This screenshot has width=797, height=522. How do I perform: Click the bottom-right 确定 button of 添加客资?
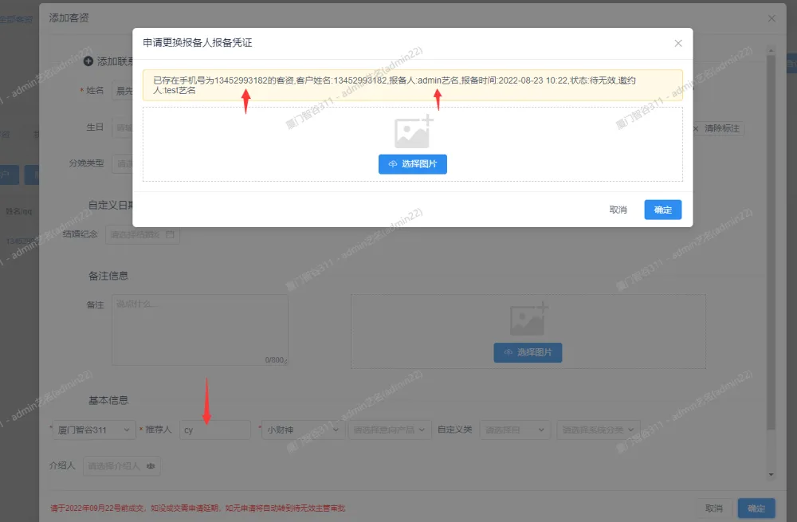coord(756,508)
